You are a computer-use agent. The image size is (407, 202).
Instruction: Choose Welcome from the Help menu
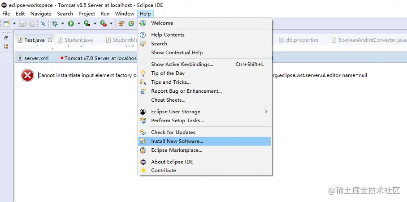point(204,23)
